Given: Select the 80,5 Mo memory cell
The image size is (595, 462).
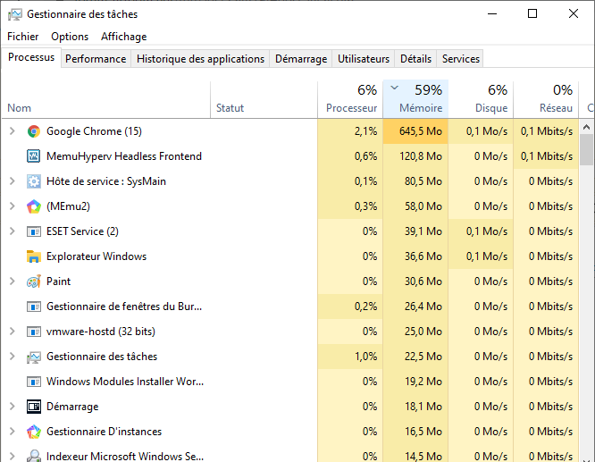Looking at the screenshot, I should (x=415, y=181).
